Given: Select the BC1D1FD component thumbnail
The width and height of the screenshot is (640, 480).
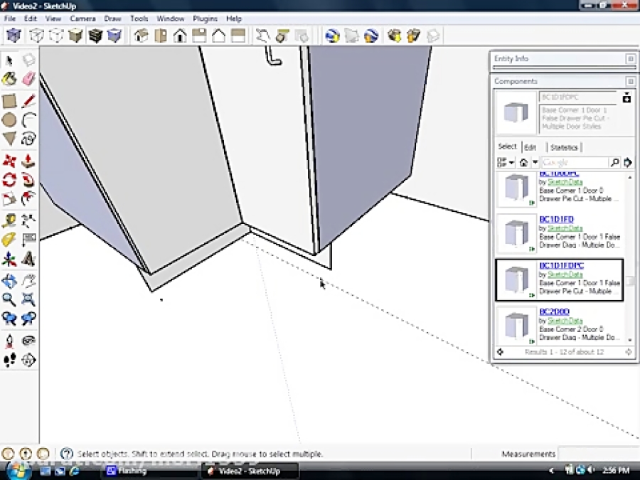Looking at the screenshot, I should coord(516,235).
